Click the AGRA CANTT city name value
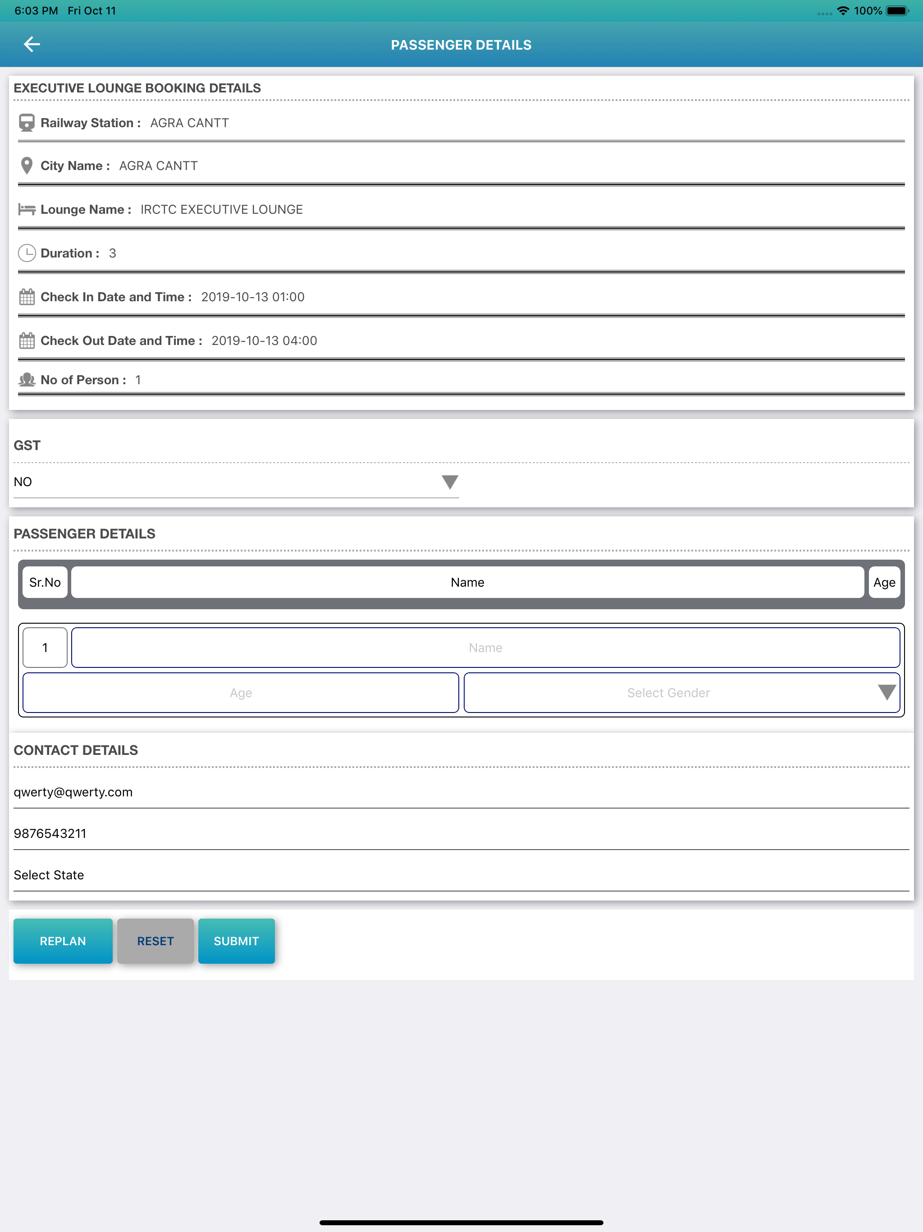This screenshot has height=1232, width=923. pyautogui.click(x=158, y=166)
